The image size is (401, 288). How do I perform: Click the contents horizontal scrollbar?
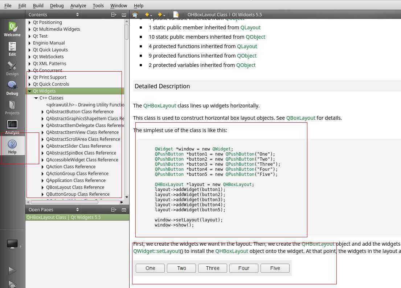click(64, 202)
